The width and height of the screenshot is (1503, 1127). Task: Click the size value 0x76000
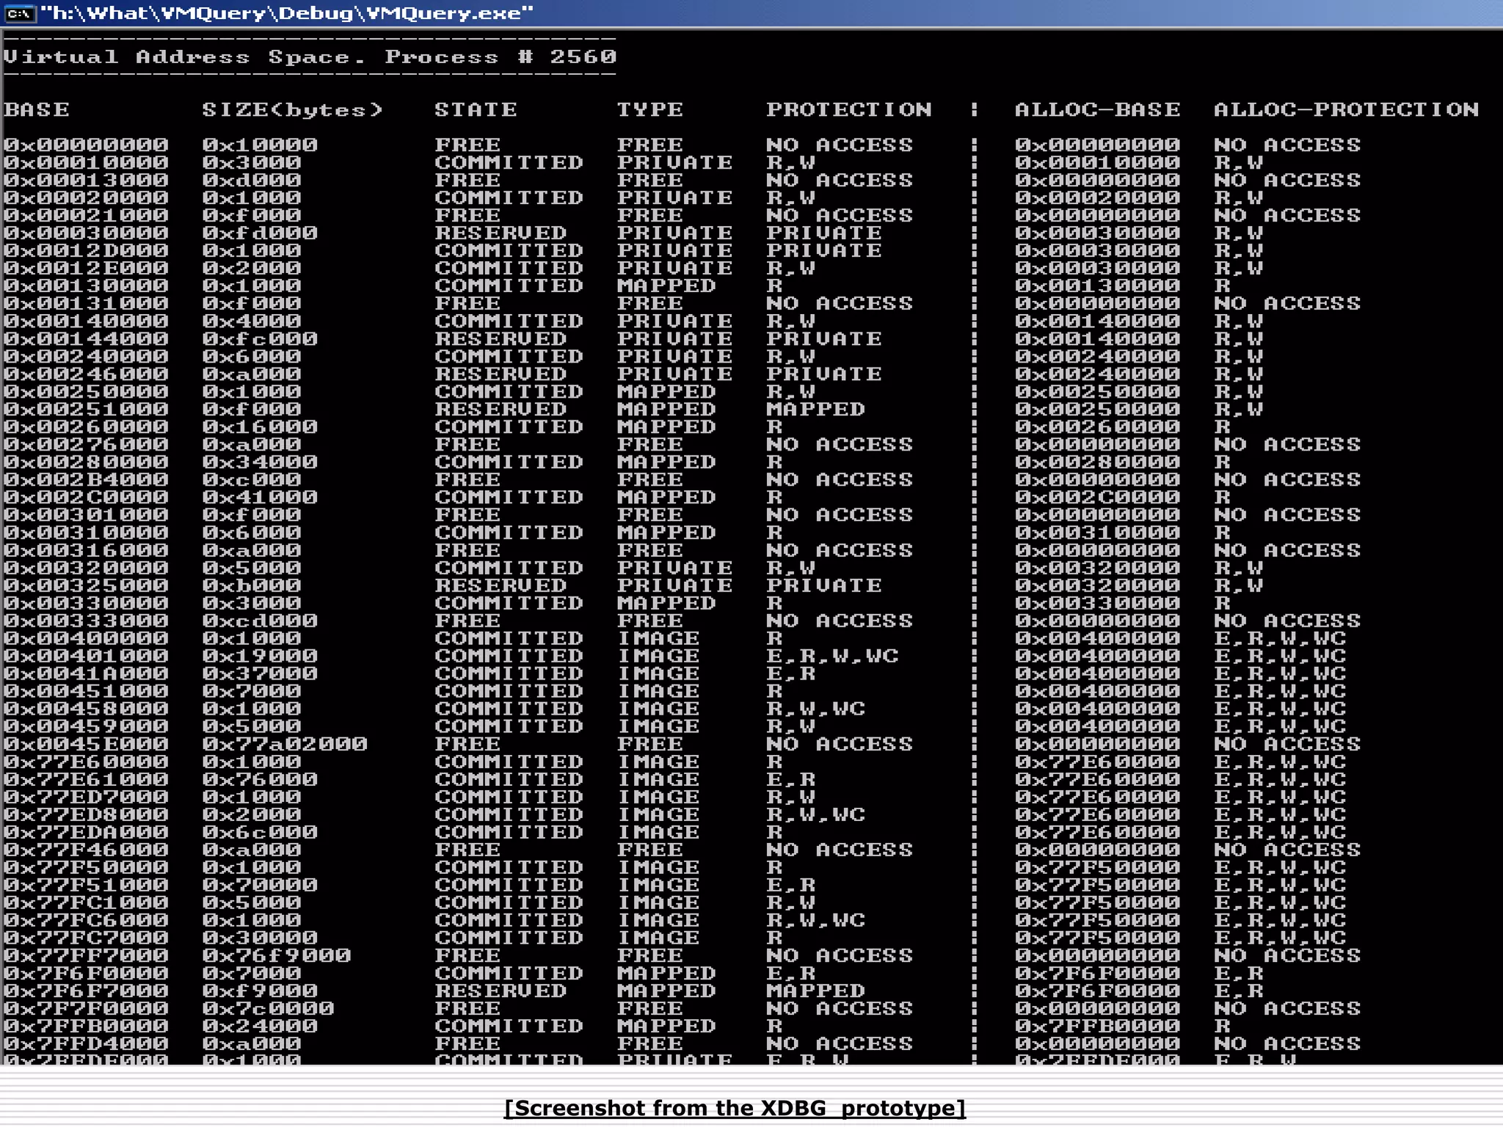[260, 779]
